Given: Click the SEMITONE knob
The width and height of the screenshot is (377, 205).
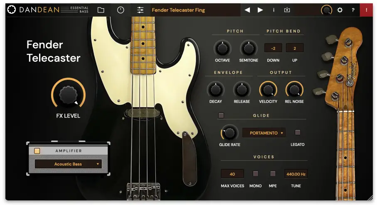Looking at the screenshot, I should pyautogui.click(x=249, y=49).
